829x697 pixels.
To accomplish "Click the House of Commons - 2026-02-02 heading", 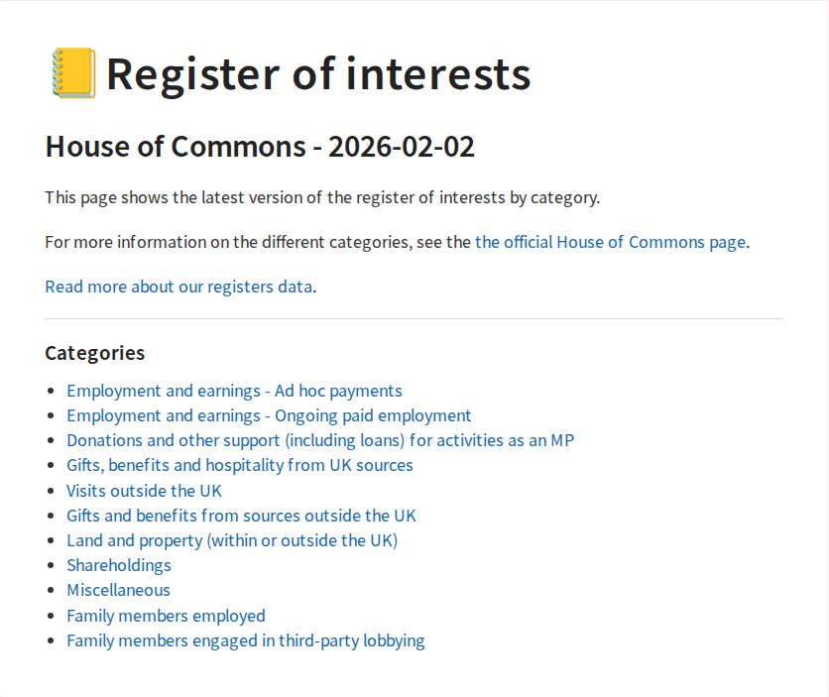I will pos(260,148).
